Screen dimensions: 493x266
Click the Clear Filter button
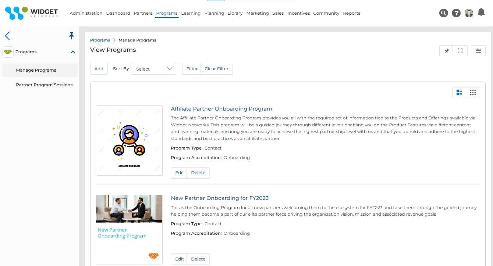[216, 69]
